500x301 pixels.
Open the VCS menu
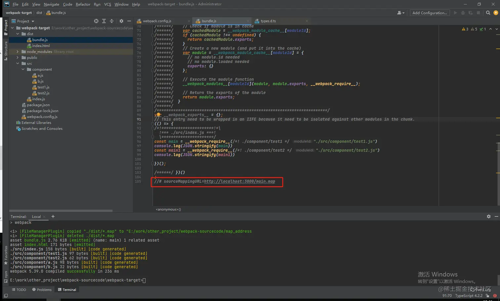pyautogui.click(x=107, y=4)
